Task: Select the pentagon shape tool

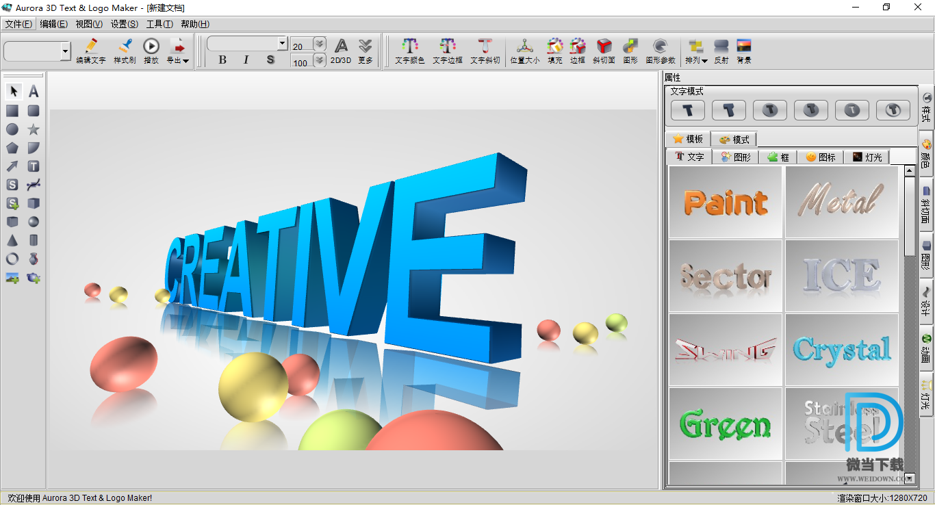Action: point(12,147)
